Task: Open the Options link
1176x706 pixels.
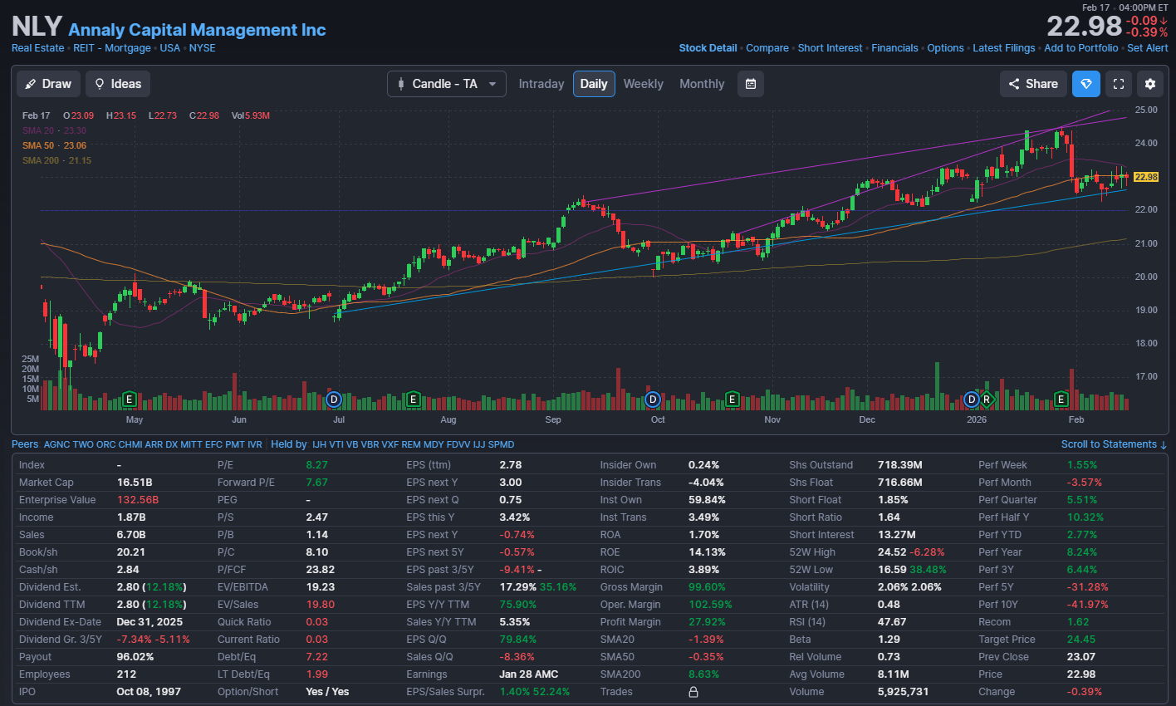Action: 946,48
